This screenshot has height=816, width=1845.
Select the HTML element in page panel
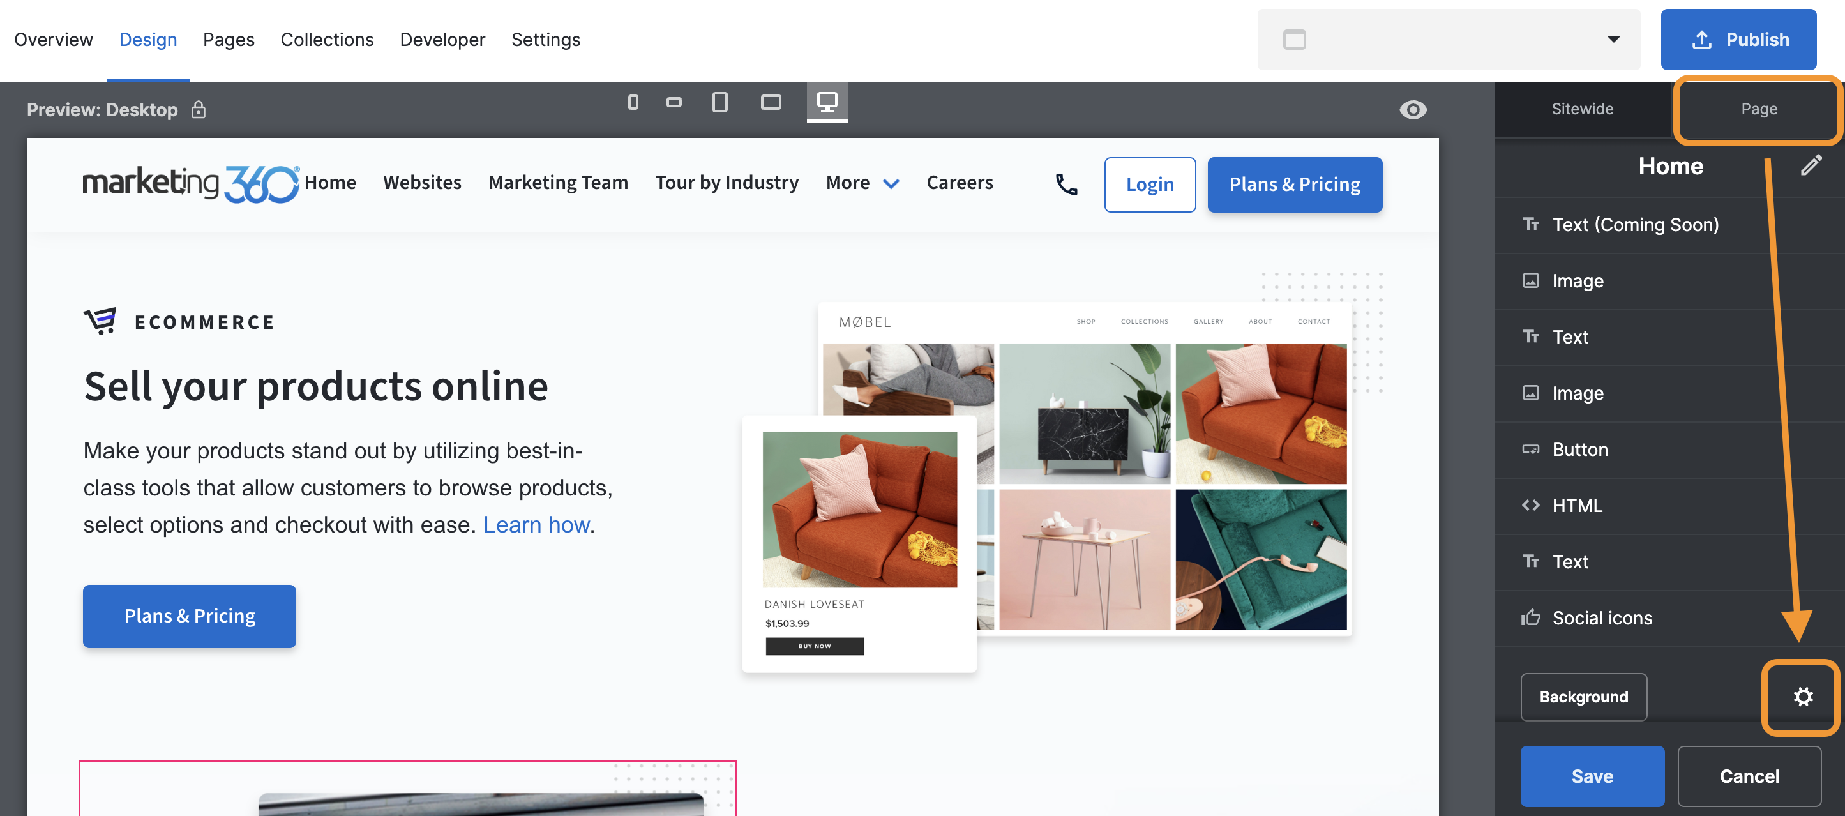tap(1576, 505)
